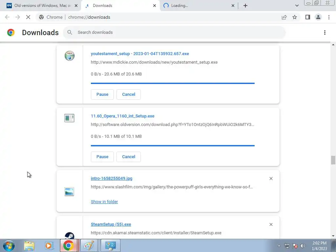This screenshot has width=336, height=252.
Task: Switch to the Loading tab
Action: coord(199,6)
